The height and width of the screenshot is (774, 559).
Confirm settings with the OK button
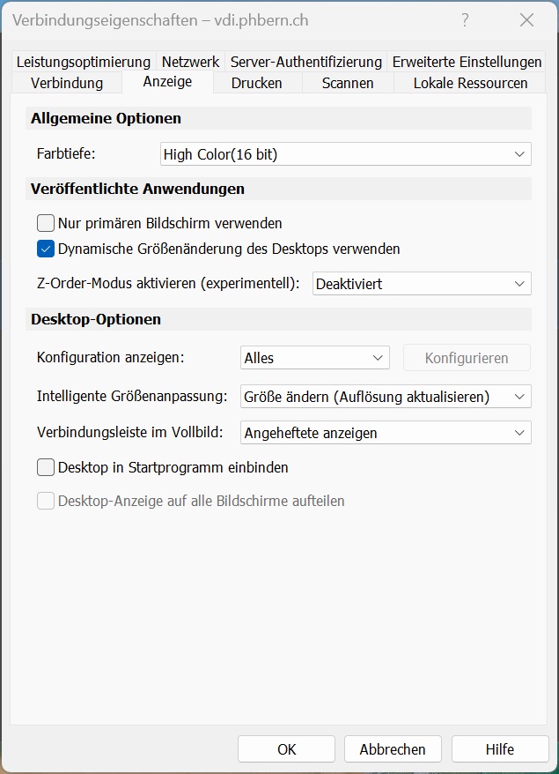[286, 748]
